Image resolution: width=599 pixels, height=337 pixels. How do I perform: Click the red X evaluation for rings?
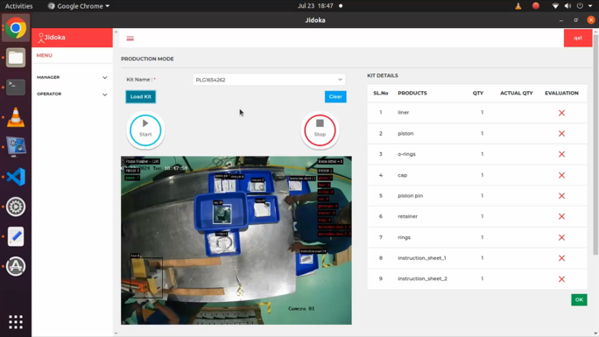(x=561, y=237)
